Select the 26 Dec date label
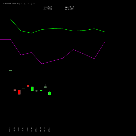This screenshot has width=136, height=136. coord(45,129)
